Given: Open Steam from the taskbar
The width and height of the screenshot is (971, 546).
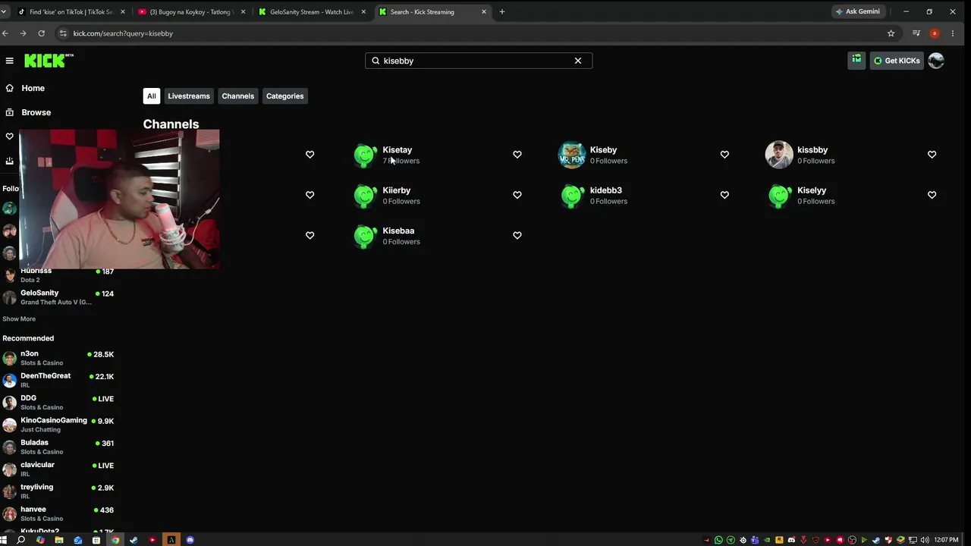Looking at the screenshot, I should pyautogui.click(x=134, y=540).
